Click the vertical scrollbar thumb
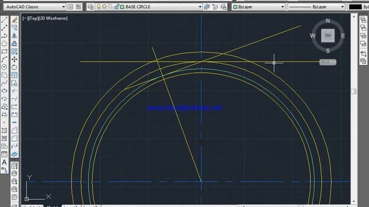Image resolution: width=369 pixels, height=207 pixels. pos(353,91)
